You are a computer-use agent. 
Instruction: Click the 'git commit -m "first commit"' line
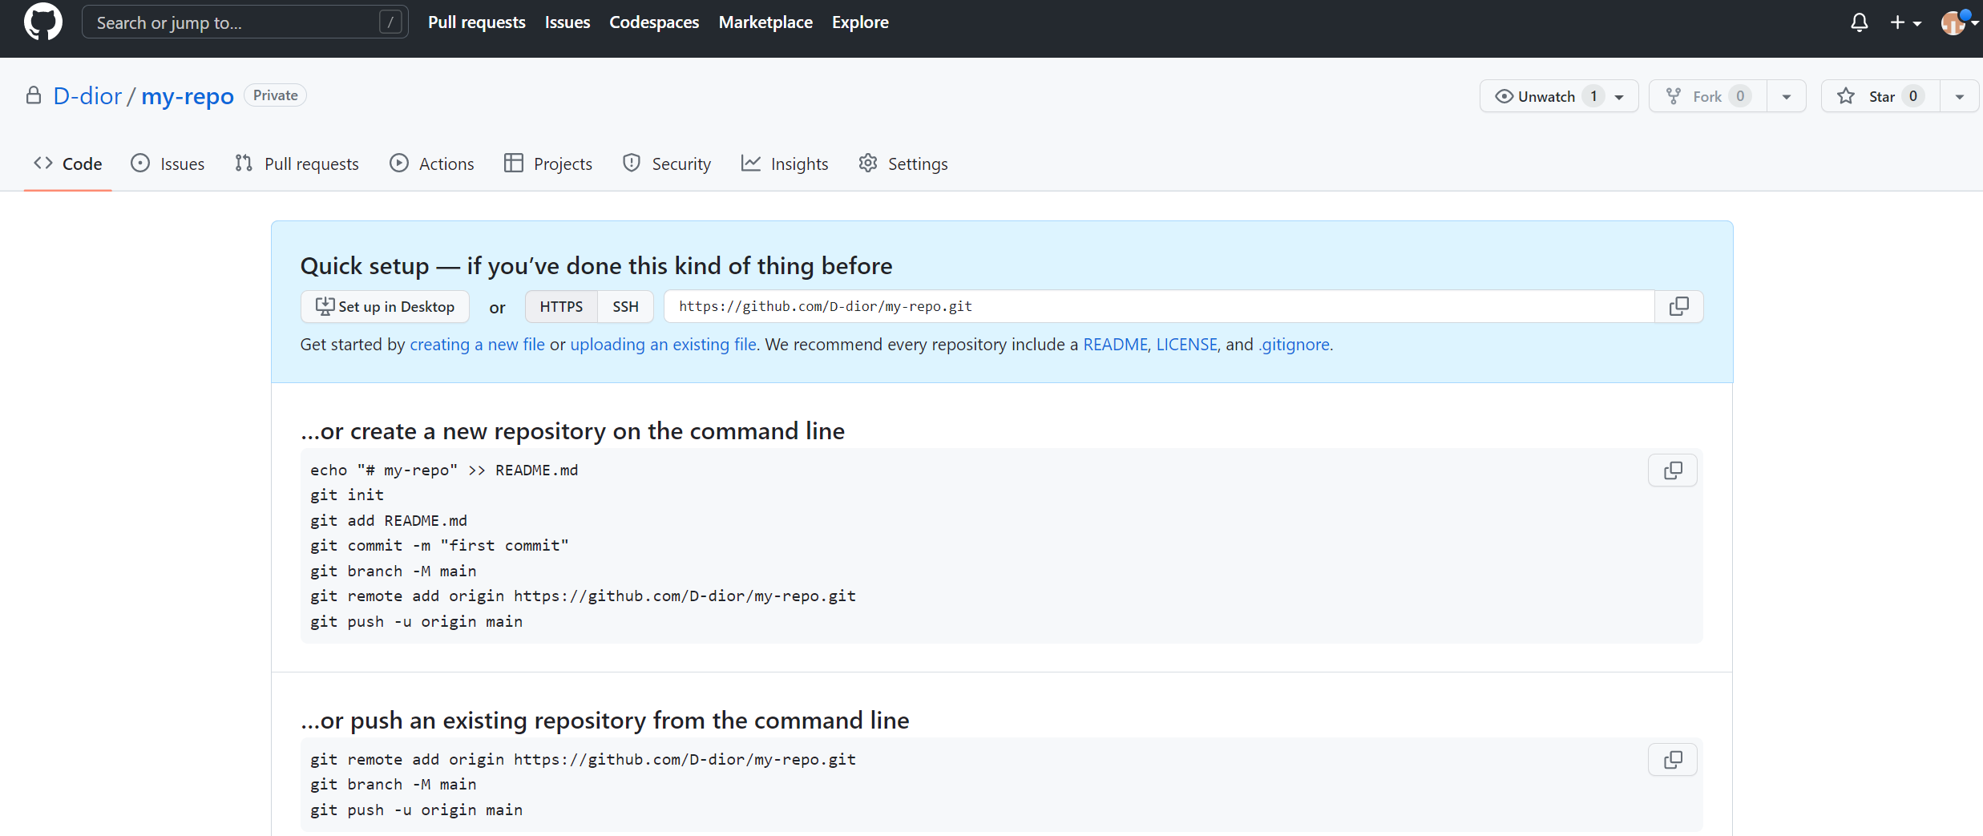439,546
